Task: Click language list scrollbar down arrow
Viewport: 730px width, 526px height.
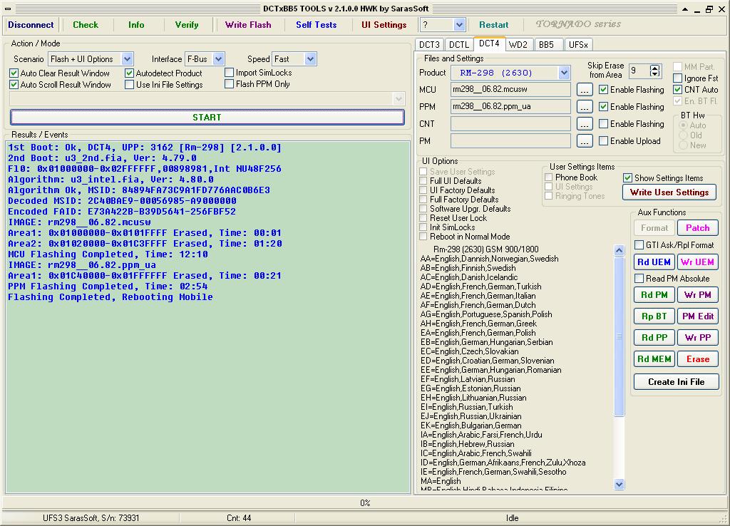Action: click(620, 484)
